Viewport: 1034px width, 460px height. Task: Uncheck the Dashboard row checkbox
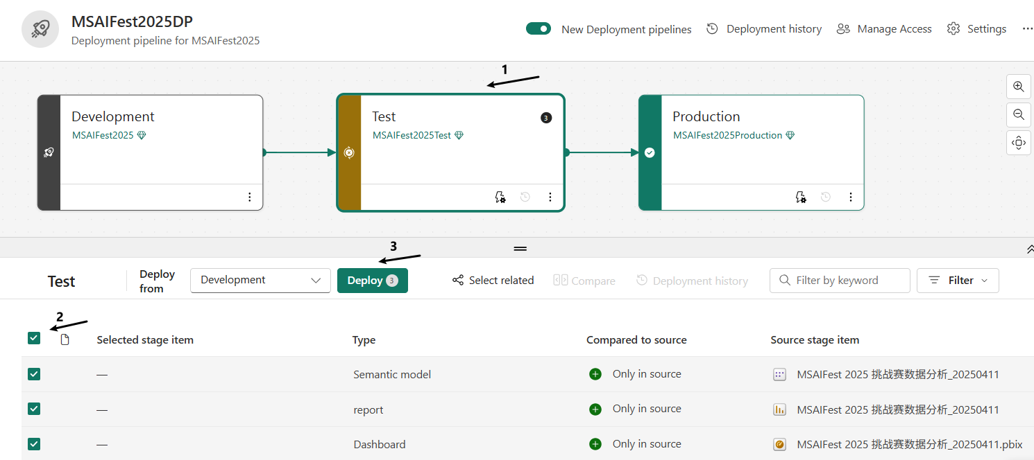click(34, 444)
